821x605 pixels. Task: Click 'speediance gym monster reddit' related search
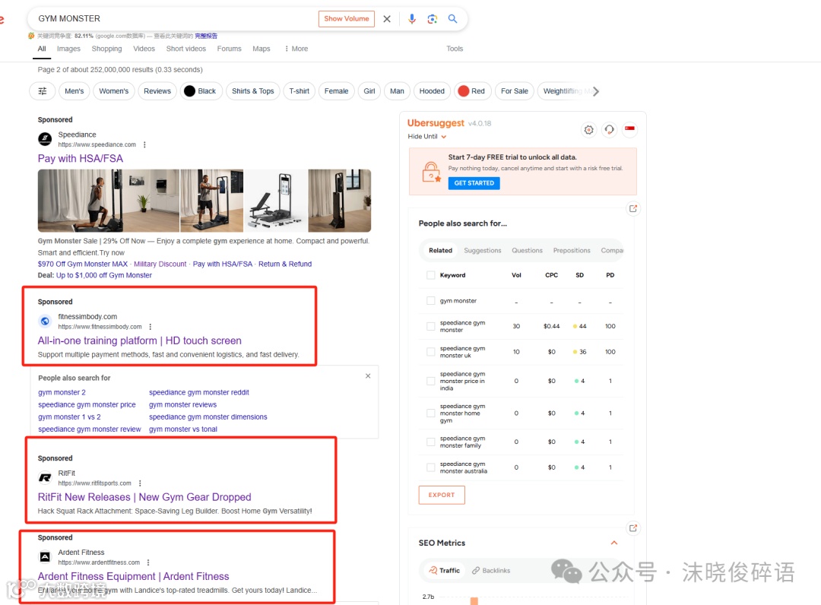click(199, 392)
